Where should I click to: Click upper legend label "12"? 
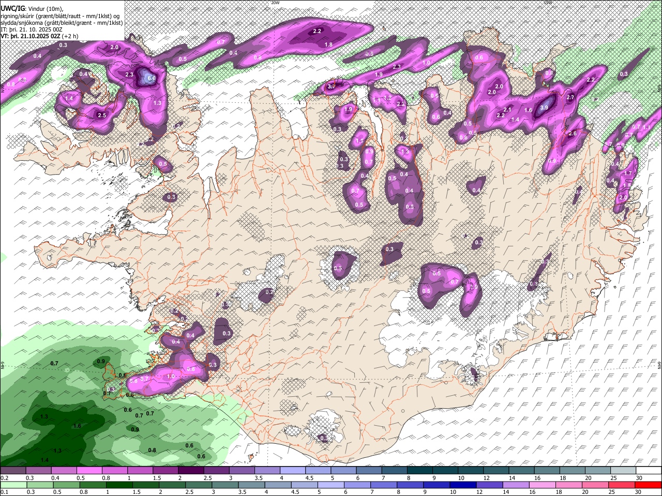click(486, 478)
